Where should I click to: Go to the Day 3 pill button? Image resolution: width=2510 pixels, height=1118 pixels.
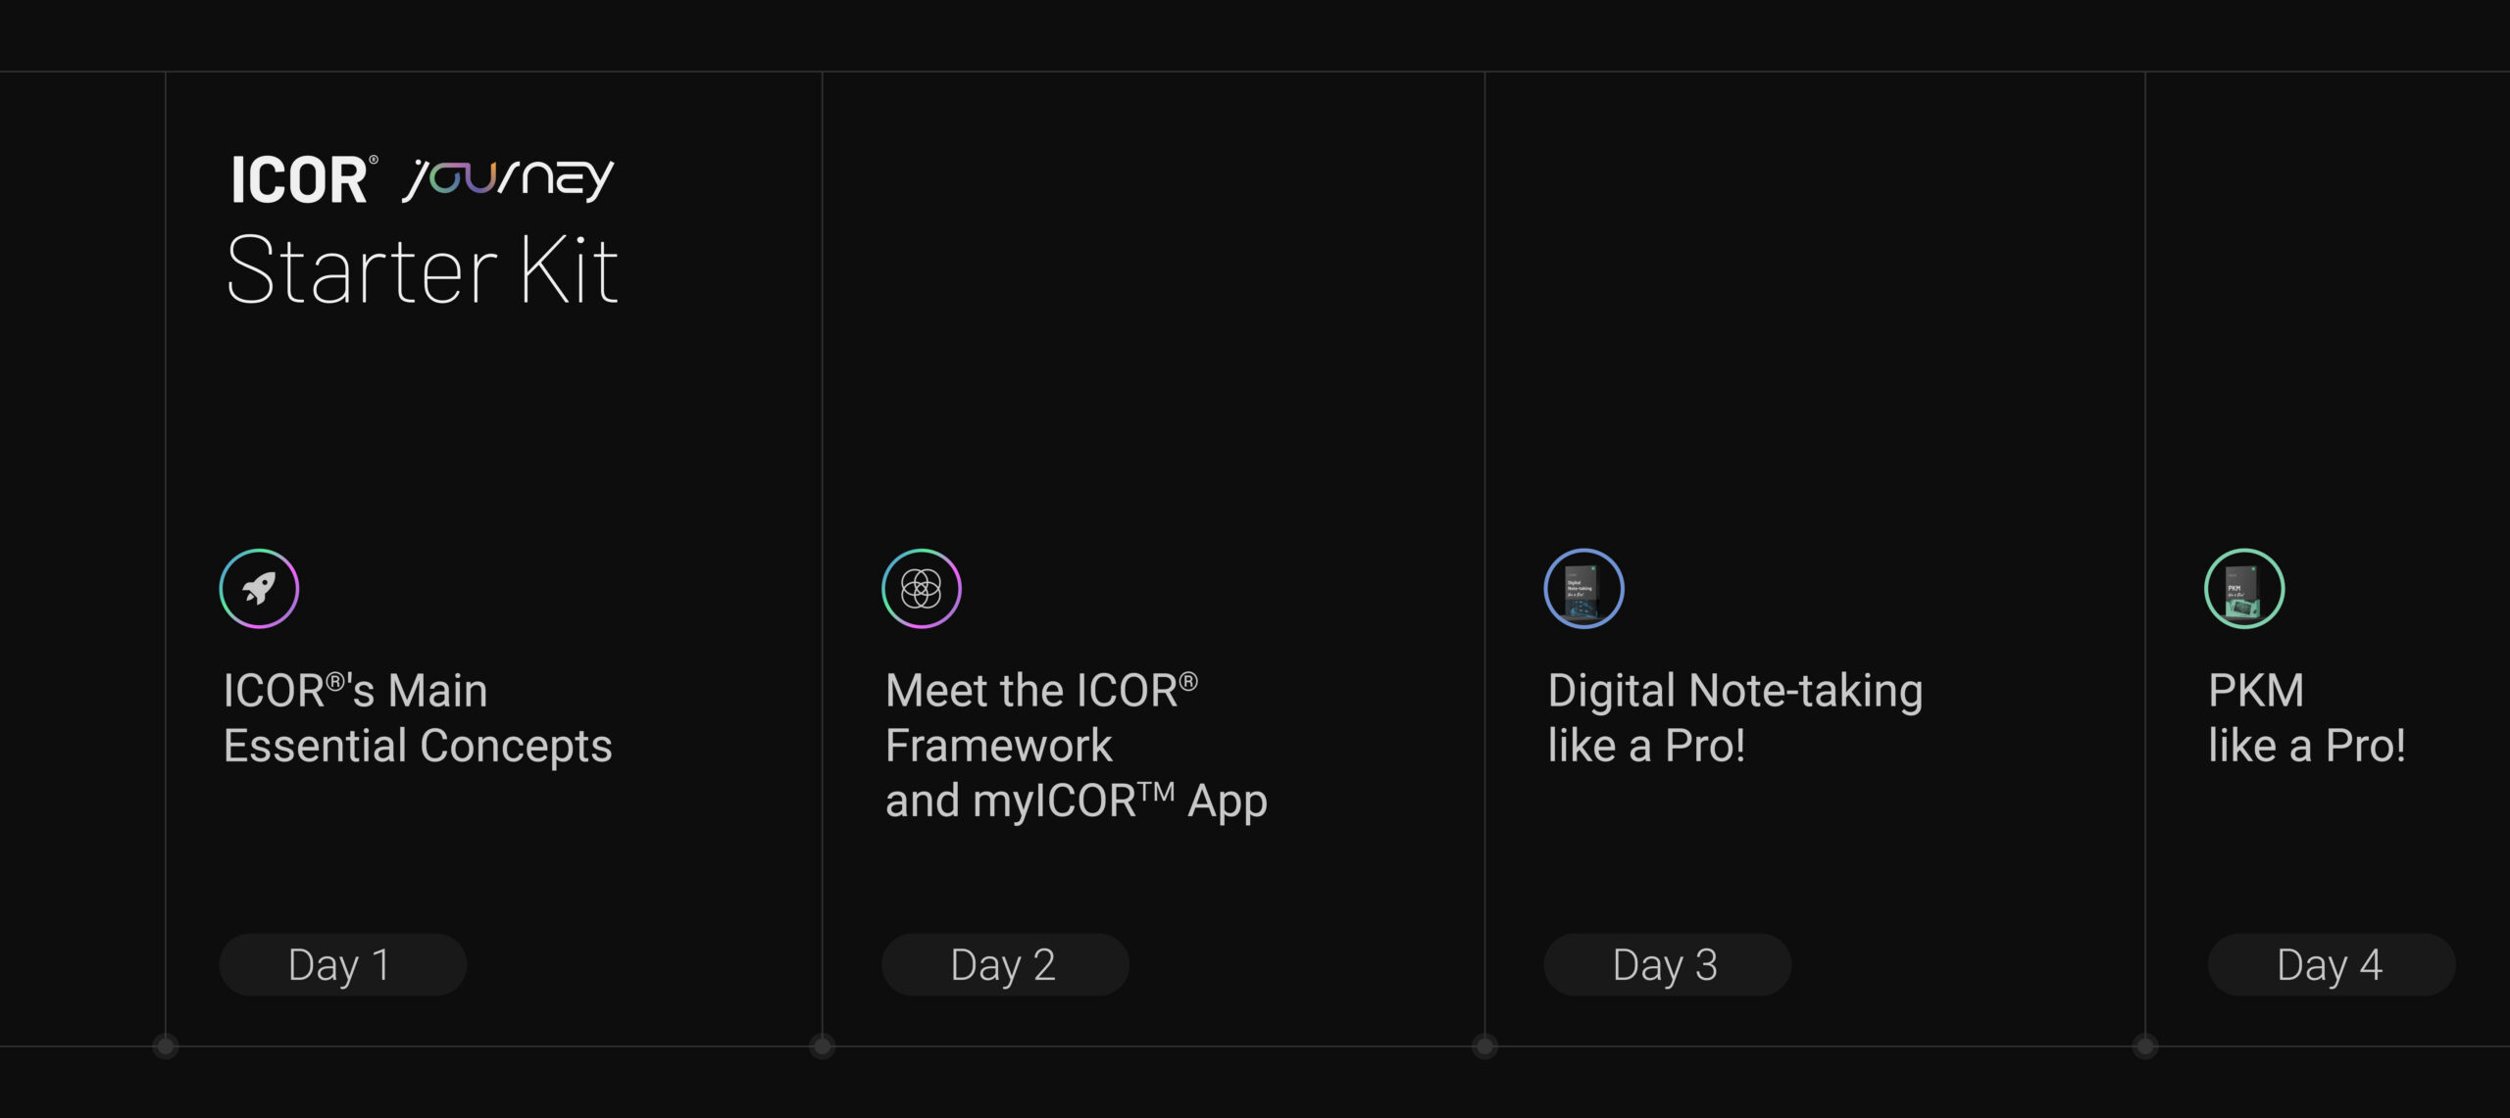[1667, 965]
